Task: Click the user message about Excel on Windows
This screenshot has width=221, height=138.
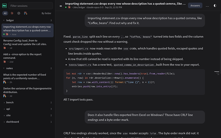Action: 145,117
